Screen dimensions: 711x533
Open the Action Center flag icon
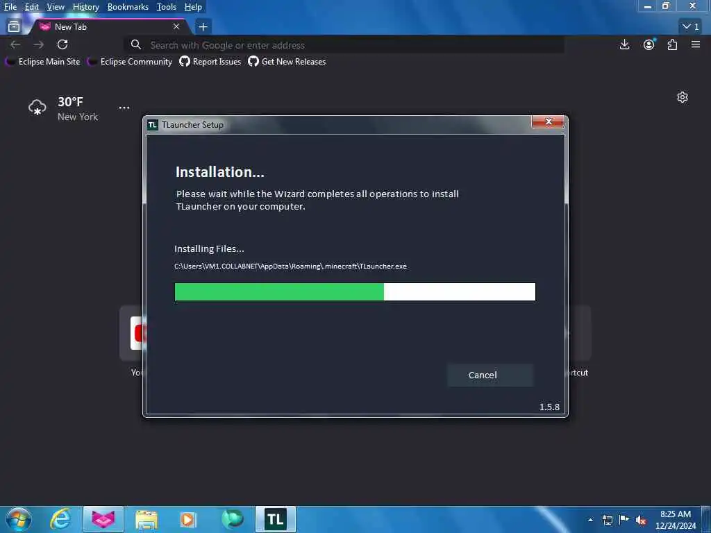624,520
